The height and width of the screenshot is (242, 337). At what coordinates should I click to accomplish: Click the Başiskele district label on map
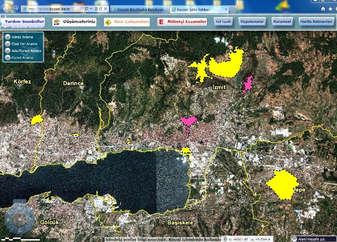[180, 223]
